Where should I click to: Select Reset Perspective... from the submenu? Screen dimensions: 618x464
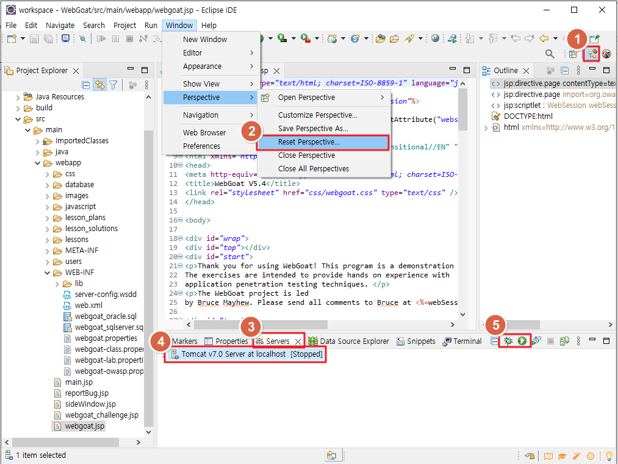pyautogui.click(x=323, y=142)
